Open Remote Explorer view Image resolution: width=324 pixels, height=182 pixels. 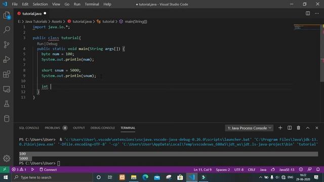(x=7, y=89)
